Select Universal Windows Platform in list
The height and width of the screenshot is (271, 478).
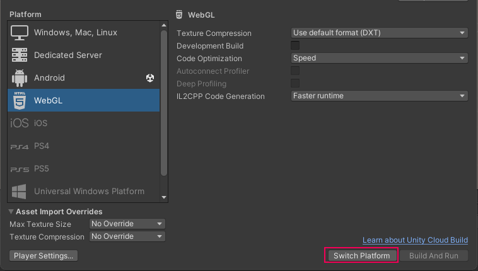coord(83,192)
